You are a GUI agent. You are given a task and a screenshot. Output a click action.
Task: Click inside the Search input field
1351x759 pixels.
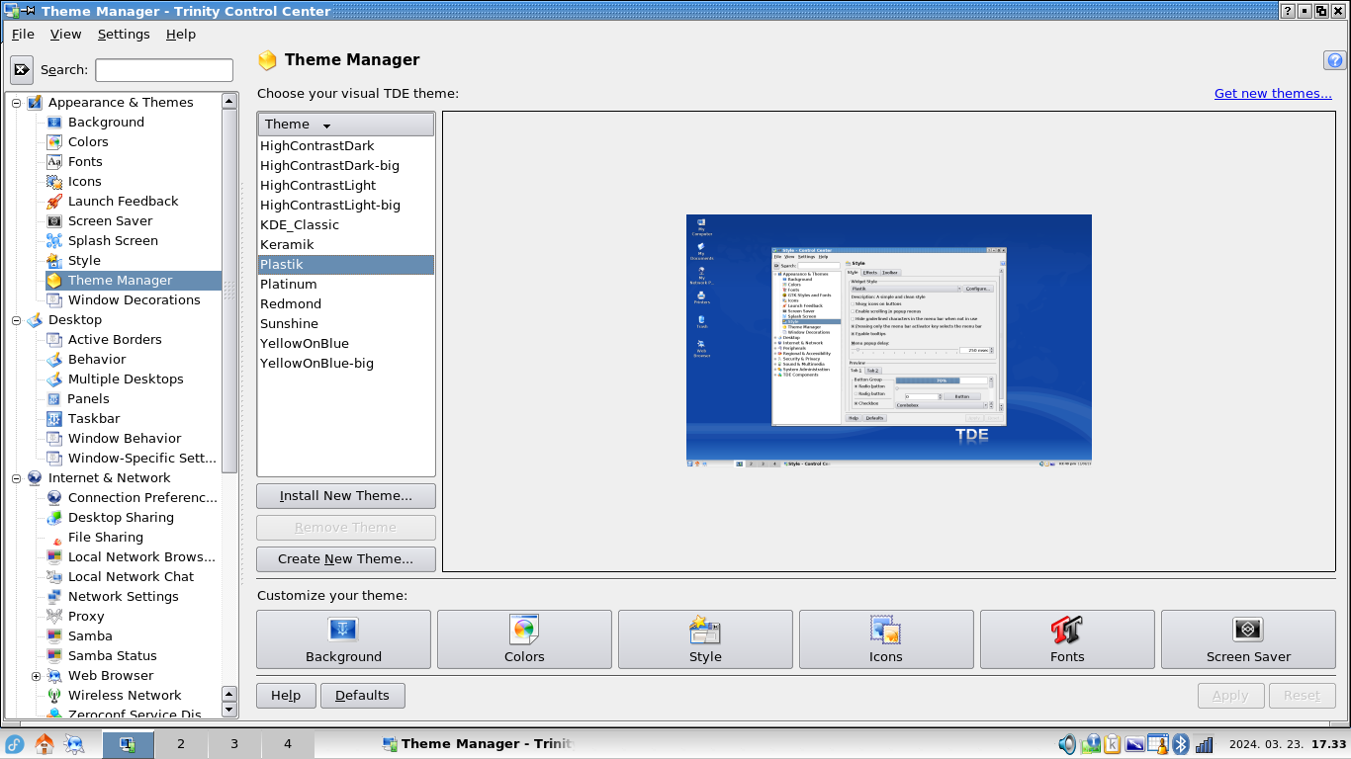[164, 70]
